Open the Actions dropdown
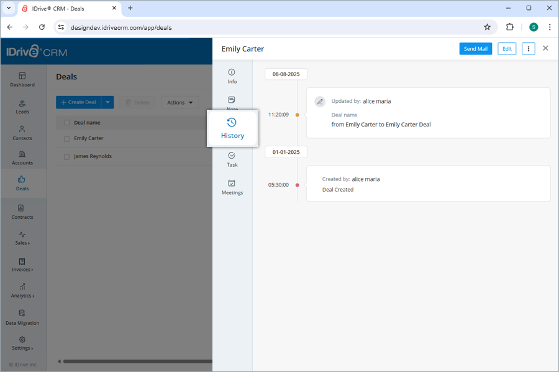The height and width of the screenshot is (372, 559). pos(180,102)
